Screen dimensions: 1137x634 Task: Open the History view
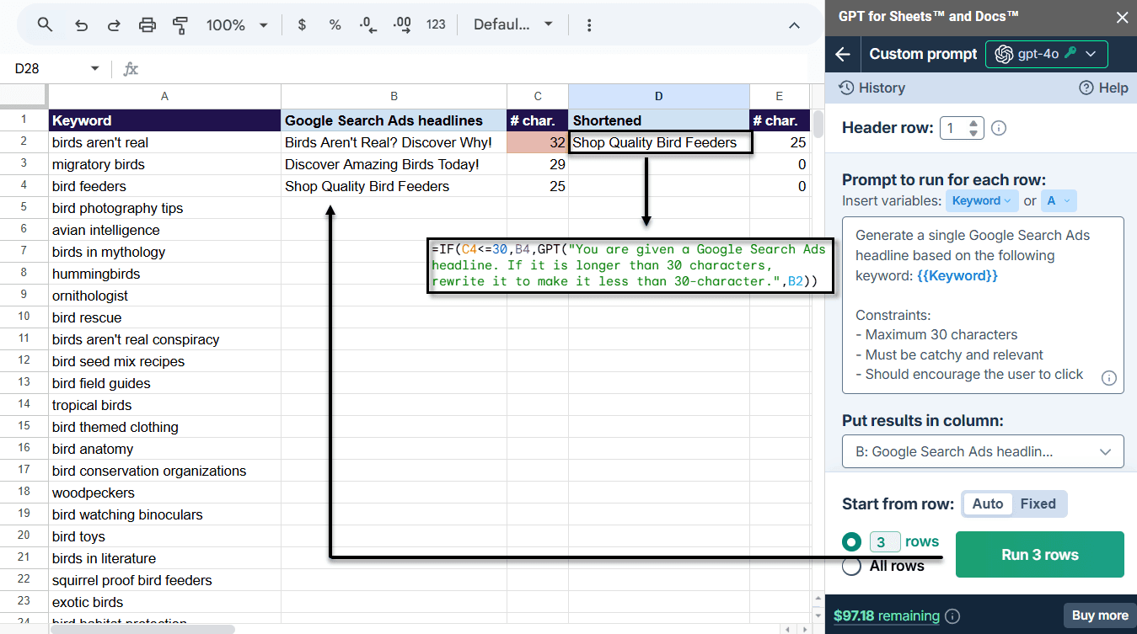point(872,88)
